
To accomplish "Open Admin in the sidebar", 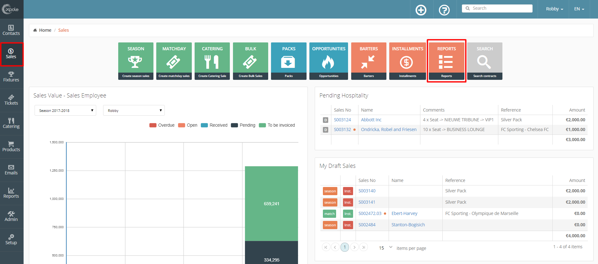I will click(11, 217).
